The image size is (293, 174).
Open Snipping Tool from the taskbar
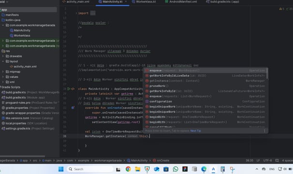click(232, 169)
